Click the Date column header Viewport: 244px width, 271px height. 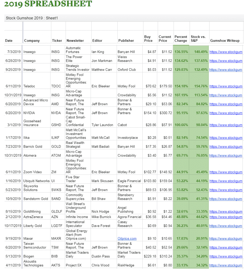tap(9, 40)
